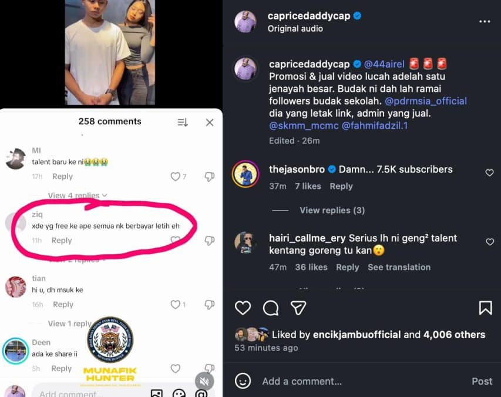Open emoji picker beside Add a comment

click(x=243, y=381)
